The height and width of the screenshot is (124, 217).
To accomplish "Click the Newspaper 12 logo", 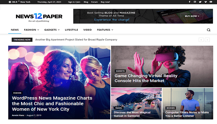I will [39, 17].
